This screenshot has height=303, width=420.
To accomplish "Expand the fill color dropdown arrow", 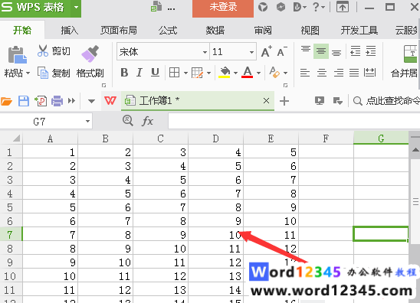I will pos(235,73).
